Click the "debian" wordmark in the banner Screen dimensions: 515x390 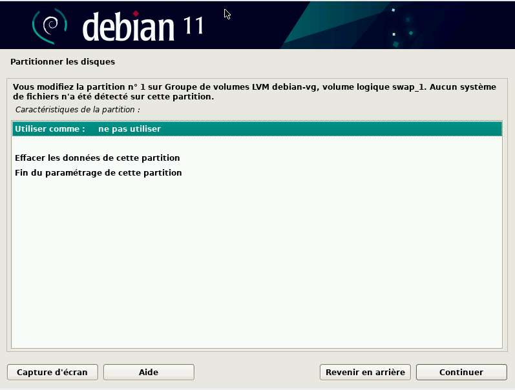tap(129, 26)
